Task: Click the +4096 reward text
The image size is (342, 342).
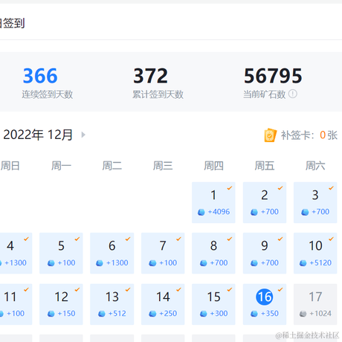Action: (219, 212)
